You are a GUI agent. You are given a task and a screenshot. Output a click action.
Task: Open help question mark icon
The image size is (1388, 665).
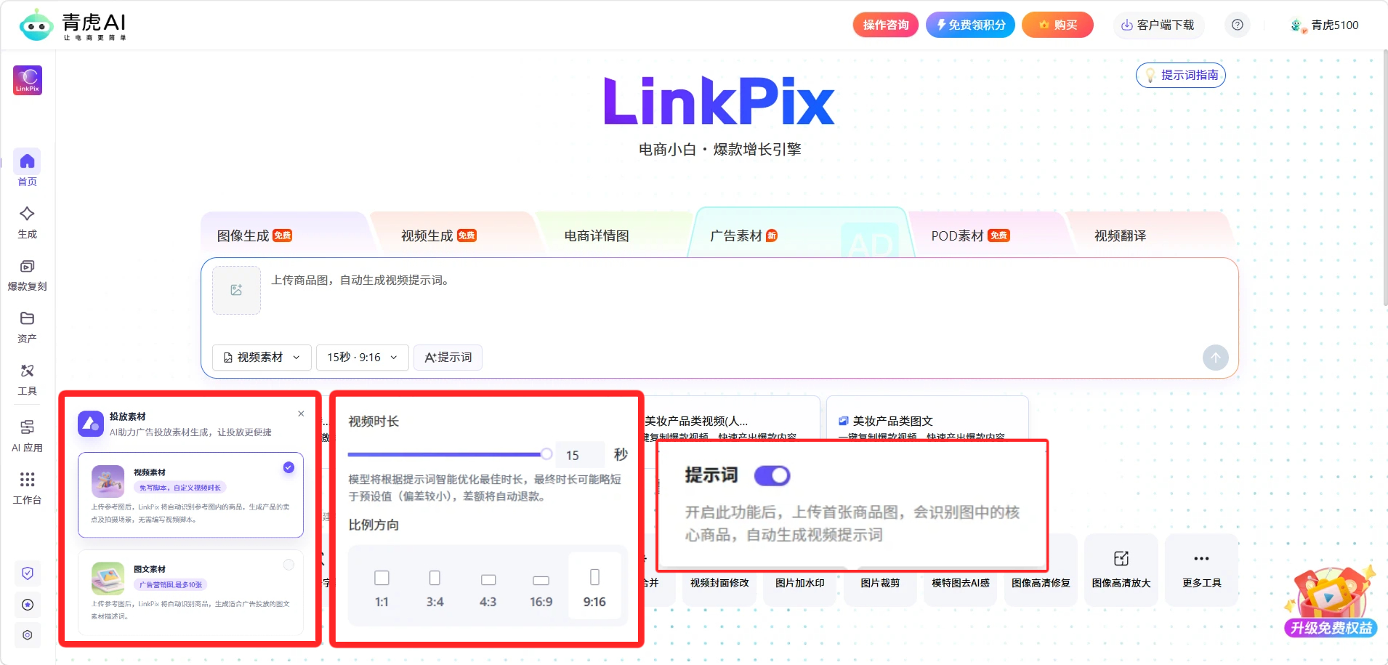coord(1238,25)
